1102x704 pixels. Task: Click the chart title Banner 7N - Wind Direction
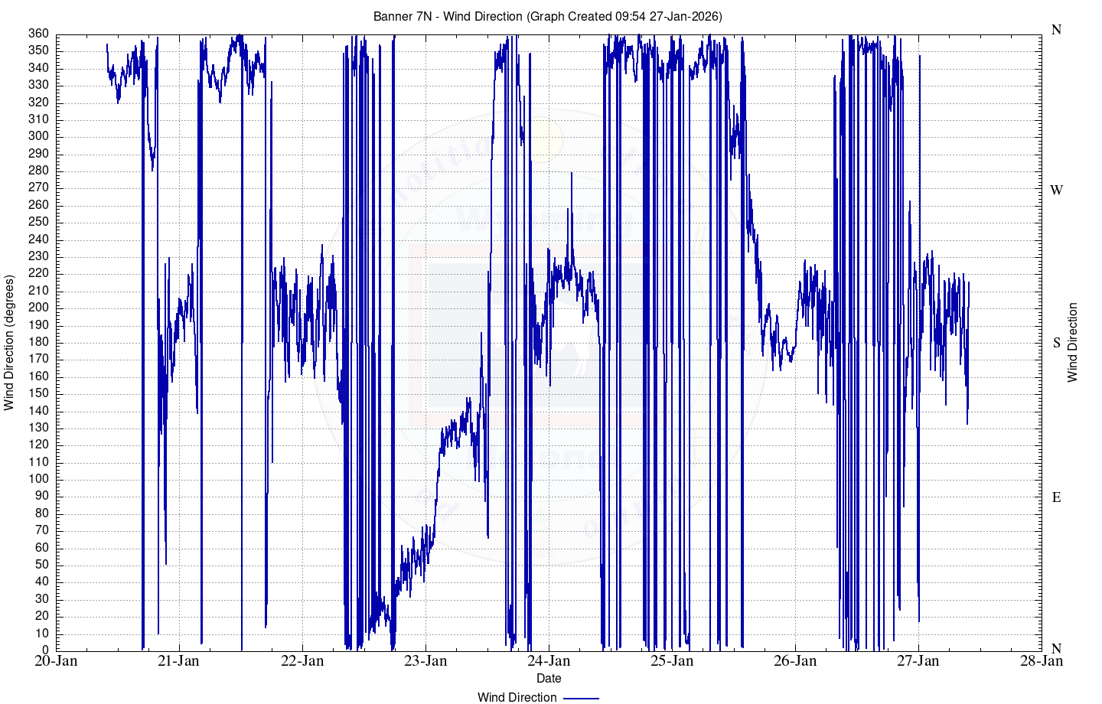[x=547, y=16]
